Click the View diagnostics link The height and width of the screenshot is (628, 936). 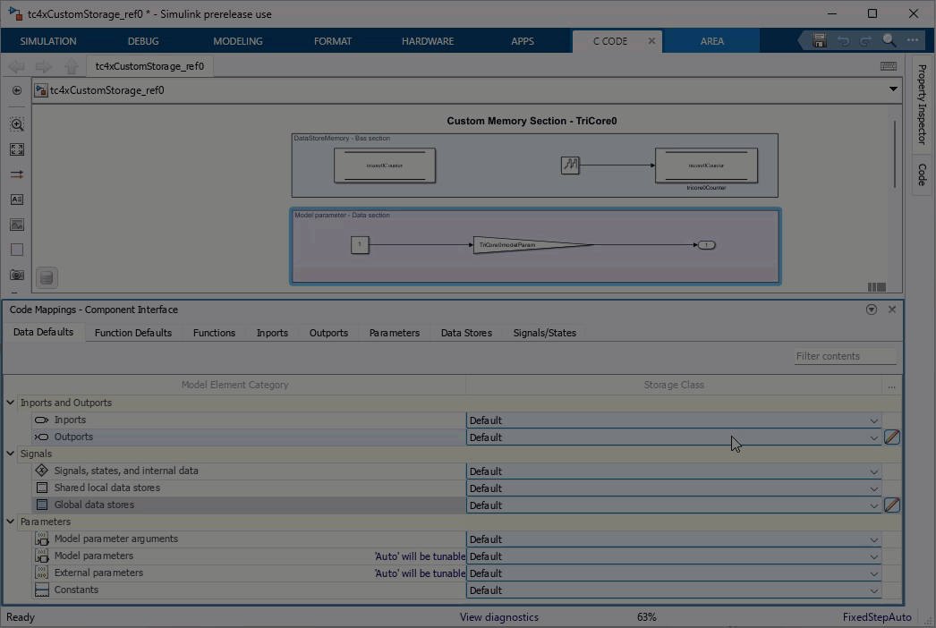[498, 617]
